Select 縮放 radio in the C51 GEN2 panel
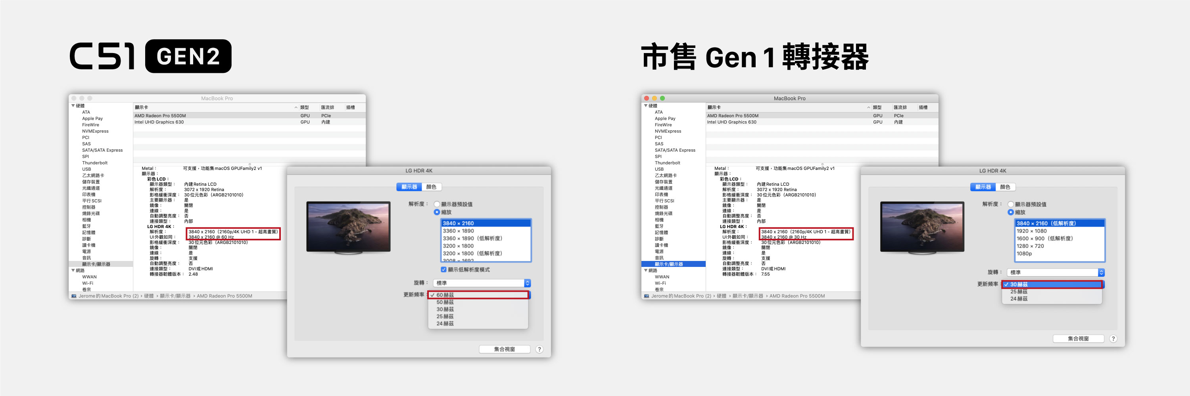This screenshot has height=396, width=1190. [437, 212]
